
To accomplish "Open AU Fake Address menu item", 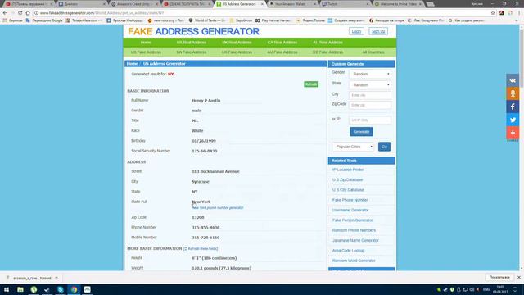I will coord(282,52).
